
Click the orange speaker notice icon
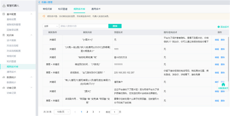click(44, 16)
